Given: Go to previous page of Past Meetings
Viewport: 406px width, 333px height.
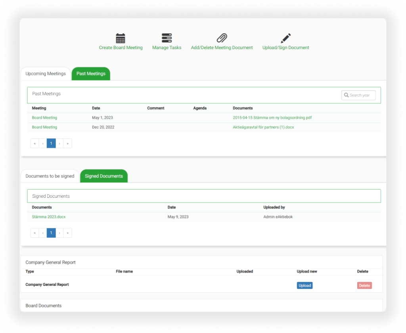Looking at the screenshot, I should click(43, 144).
